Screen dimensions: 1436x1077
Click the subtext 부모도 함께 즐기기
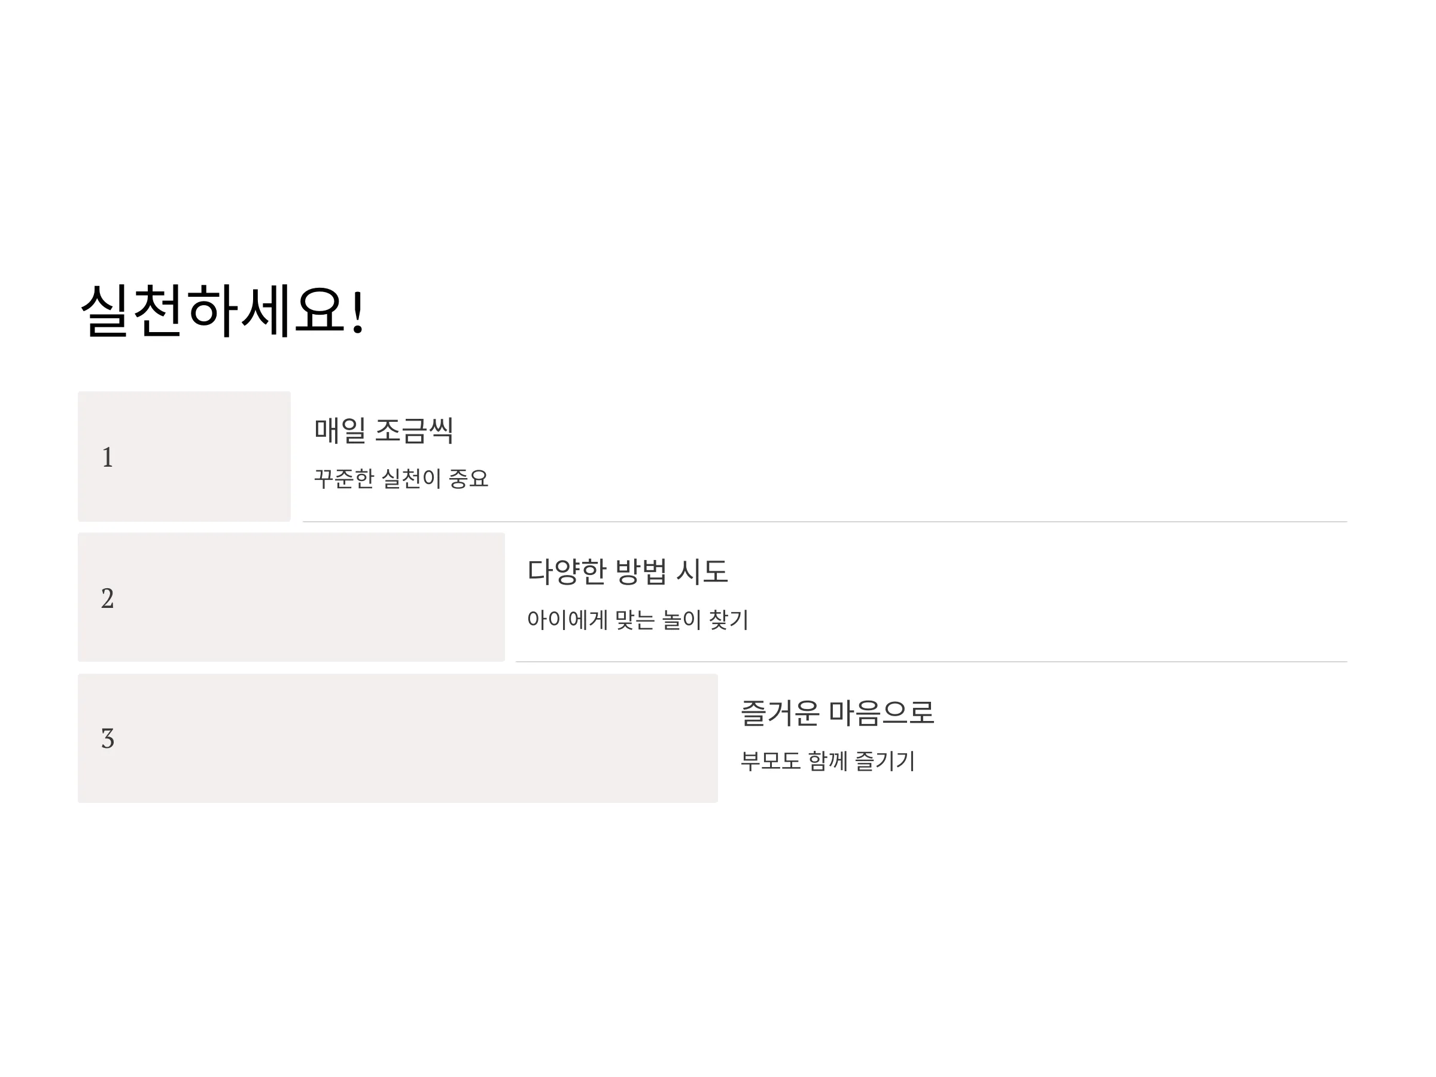(x=827, y=760)
